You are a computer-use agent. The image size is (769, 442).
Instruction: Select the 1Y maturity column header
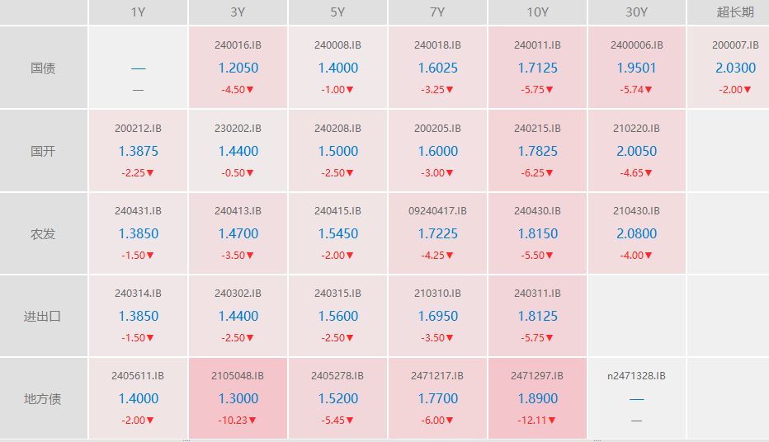click(x=138, y=12)
